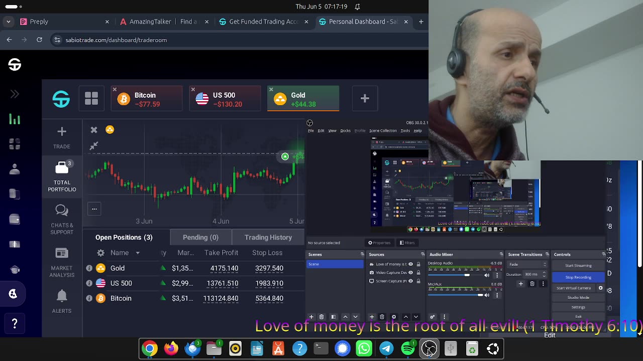
Task: Select the Bitcoin asset tab
Action: 147,99
